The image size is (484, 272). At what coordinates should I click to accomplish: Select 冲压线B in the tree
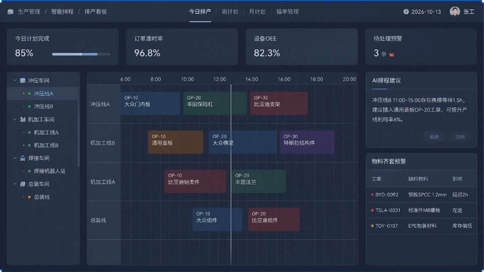42,106
